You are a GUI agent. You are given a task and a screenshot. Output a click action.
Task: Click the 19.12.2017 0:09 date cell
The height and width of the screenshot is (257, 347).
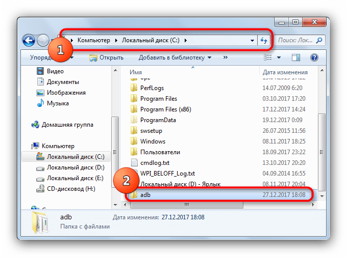tap(282, 120)
